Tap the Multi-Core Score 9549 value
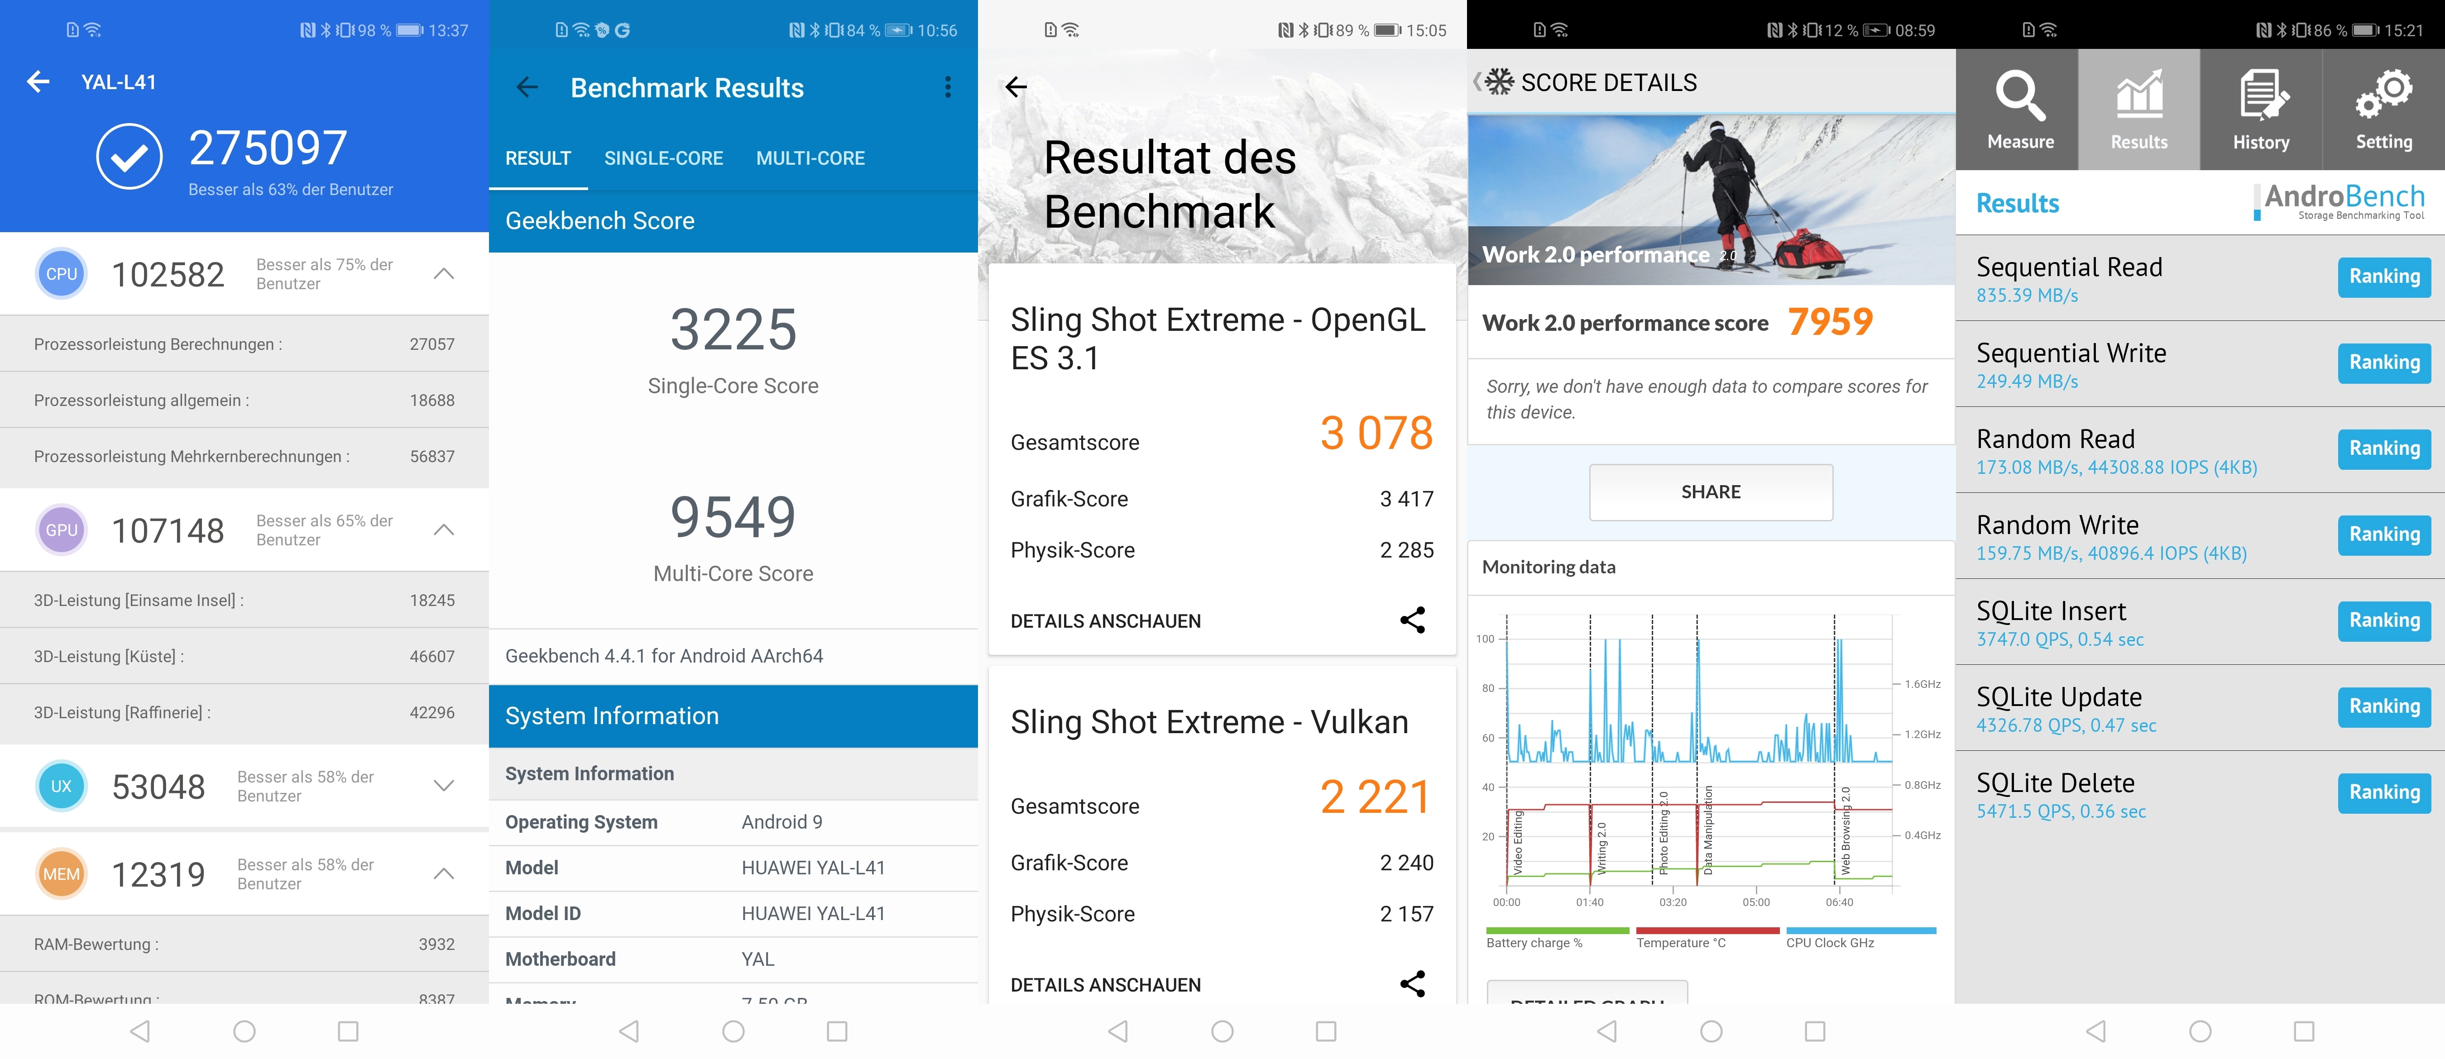 pyautogui.click(x=733, y=517)
